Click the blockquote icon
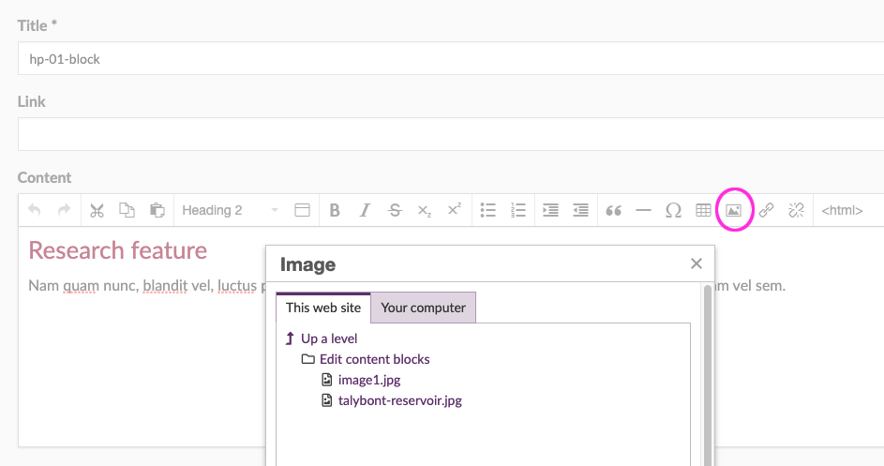884x466 pixels. [614, 210]
